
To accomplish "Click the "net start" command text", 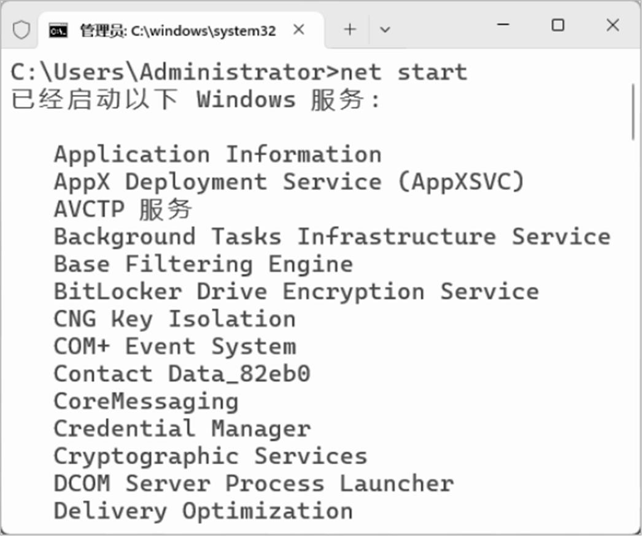I will click(x=403, y=72).
